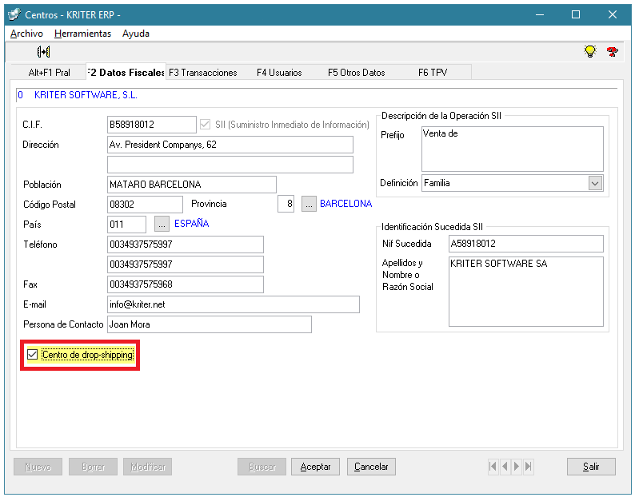
Task: Open the Ayuda menu
Action: [136, 34]
